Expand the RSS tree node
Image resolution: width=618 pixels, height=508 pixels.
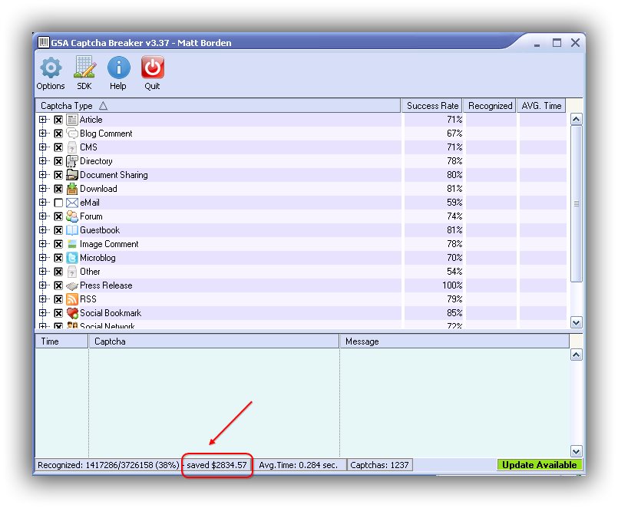pos(42,299)
